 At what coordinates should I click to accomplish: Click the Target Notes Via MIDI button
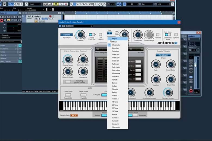click(x=83, y=95)
